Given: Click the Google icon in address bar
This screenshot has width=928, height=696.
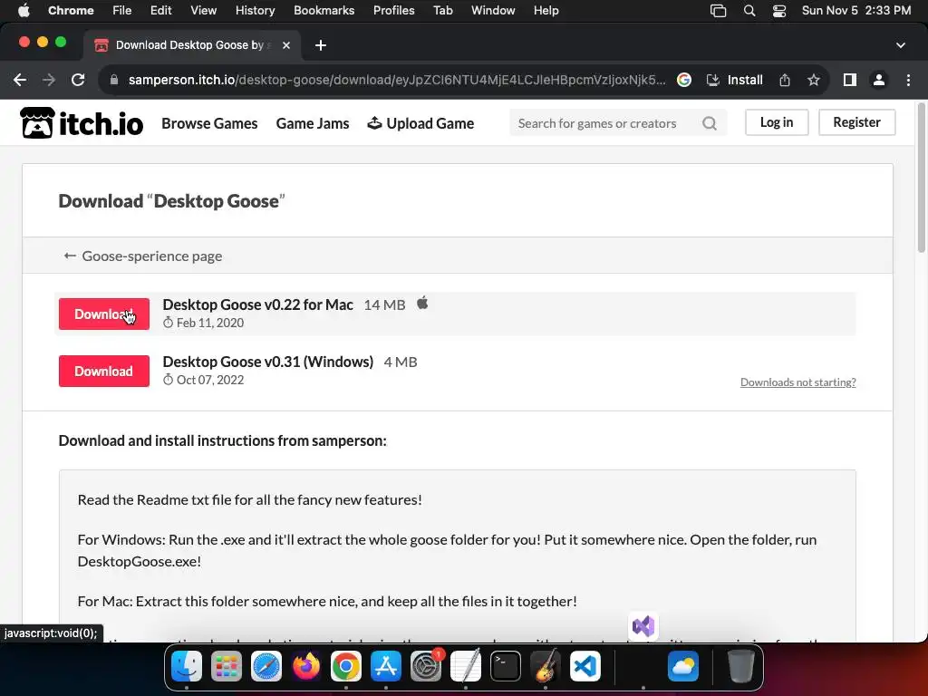Looking at the screenshot, I should pos(684,80).
